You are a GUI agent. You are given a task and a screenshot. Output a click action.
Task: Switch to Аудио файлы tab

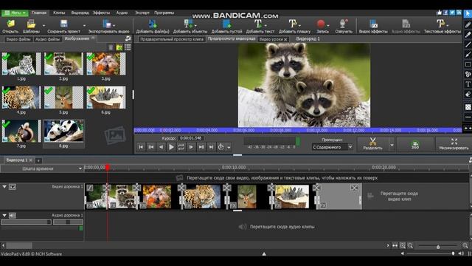click(x=47, y=39)
